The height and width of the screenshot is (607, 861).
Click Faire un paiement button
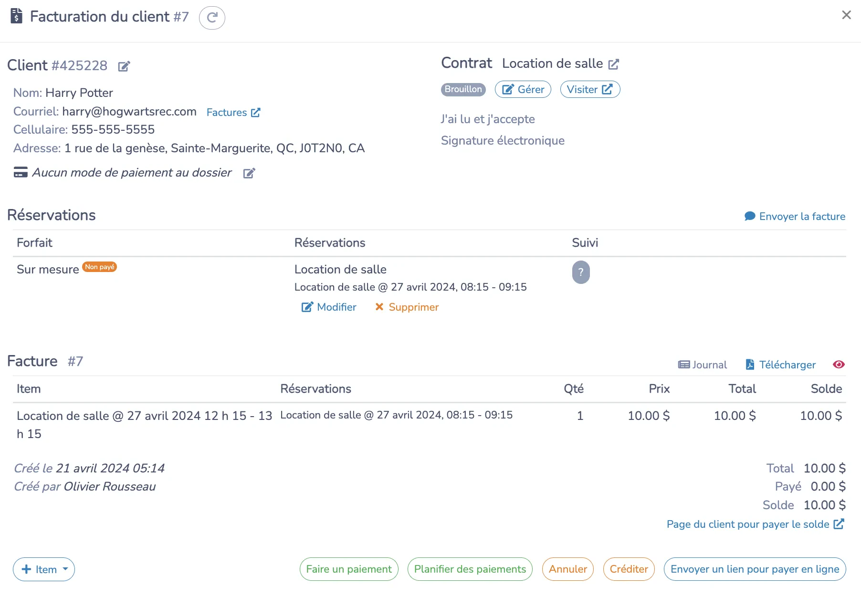pyautogui.click(x=349, y=569)
